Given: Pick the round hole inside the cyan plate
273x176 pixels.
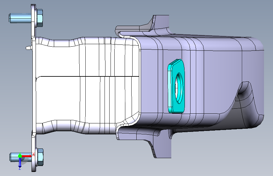Looking at the screenshot, I should [178, 88].
